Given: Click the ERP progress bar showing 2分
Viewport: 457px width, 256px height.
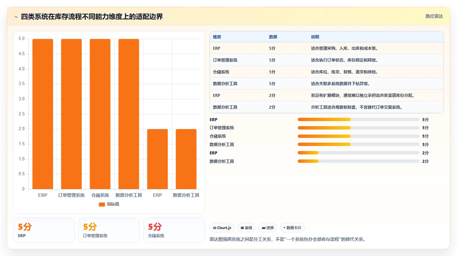Looking at the screenshot, I should (x=358, y=153).
